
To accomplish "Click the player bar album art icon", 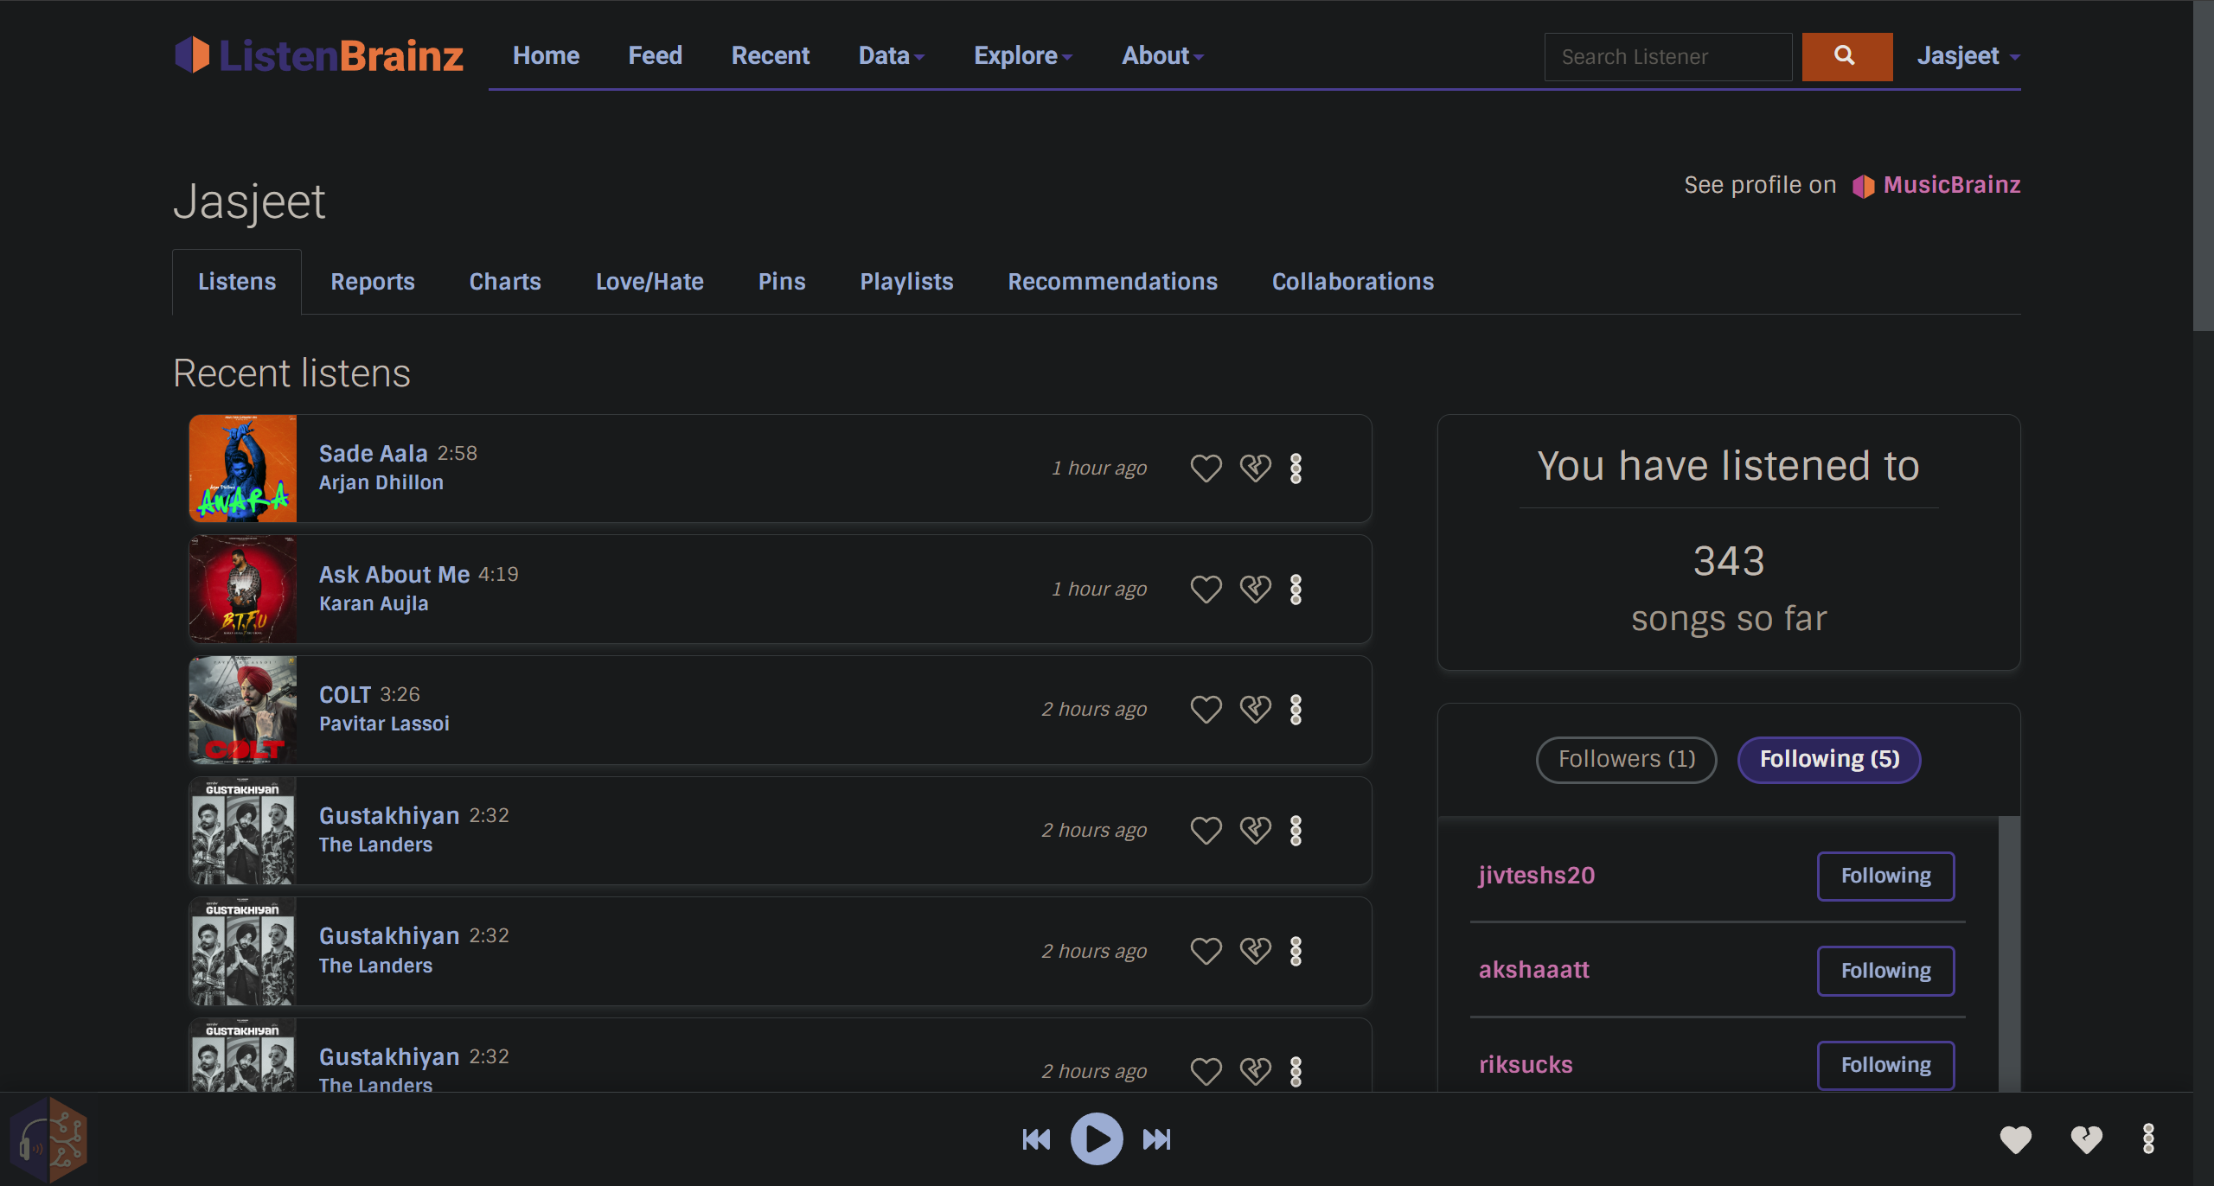I will point(49,1139).
